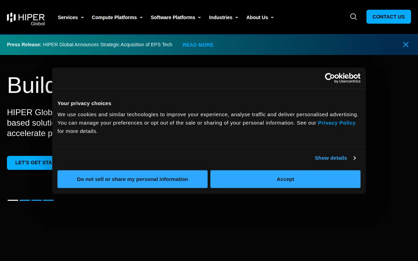418x261 pixels.
Task: Click the Contact Us button
Action: (x=389, y=17)
